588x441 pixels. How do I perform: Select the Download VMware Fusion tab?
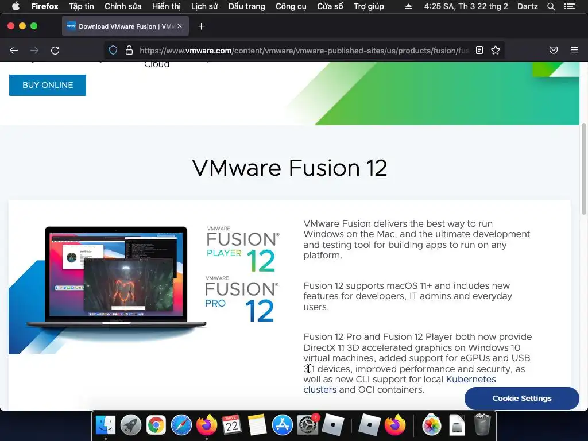(x=125, y=26)
